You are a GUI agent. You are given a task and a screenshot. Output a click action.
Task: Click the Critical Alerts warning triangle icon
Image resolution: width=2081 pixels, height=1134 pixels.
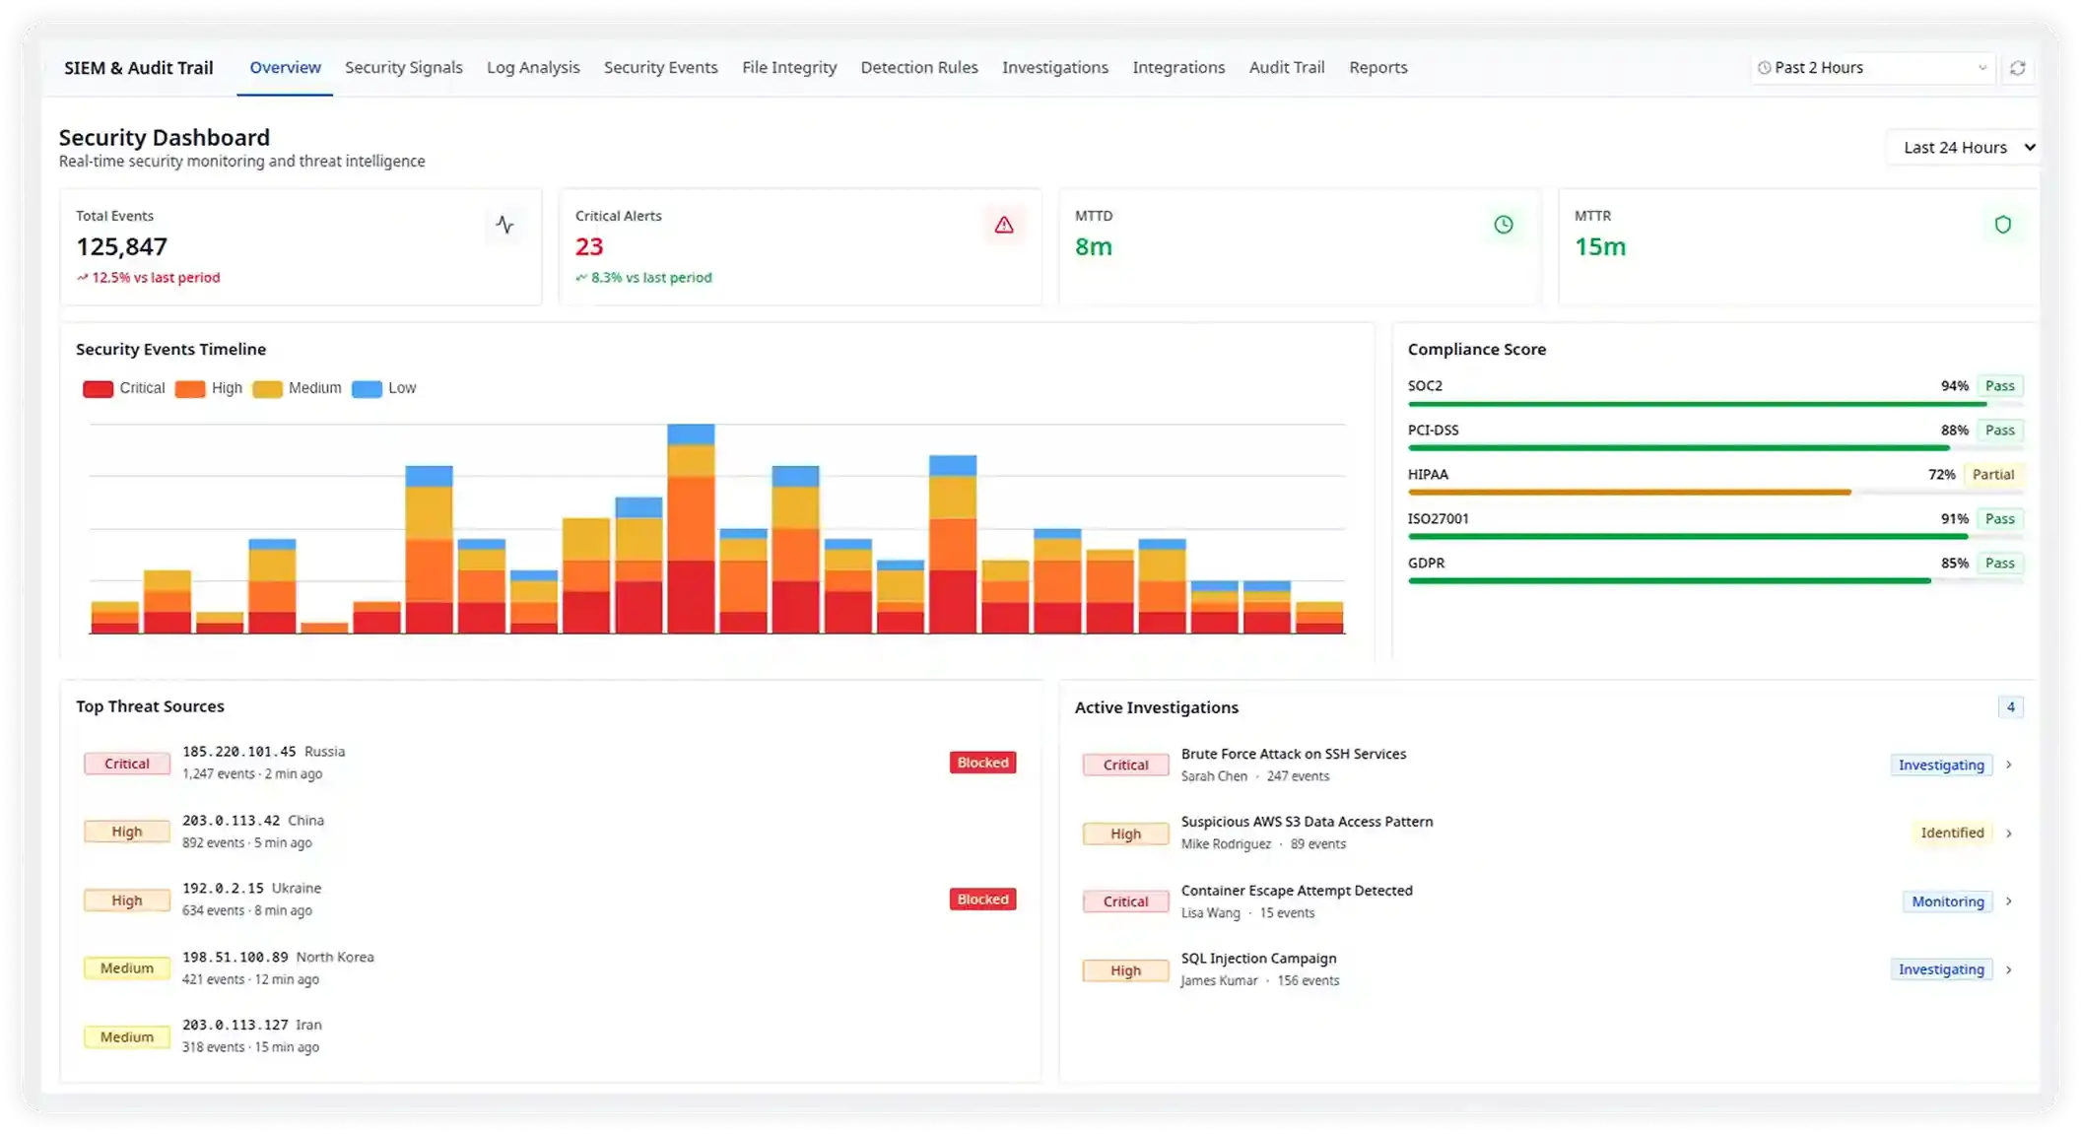(1004, 224)
